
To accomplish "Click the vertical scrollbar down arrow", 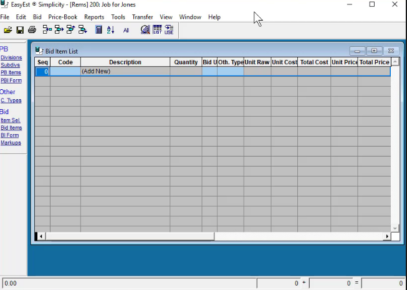I will click(x=395, y=228).
